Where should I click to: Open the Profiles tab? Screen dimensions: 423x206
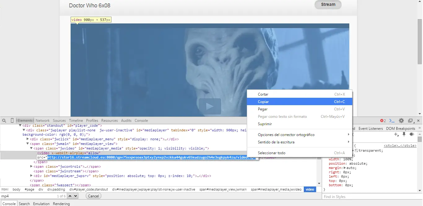click(92, 121)
